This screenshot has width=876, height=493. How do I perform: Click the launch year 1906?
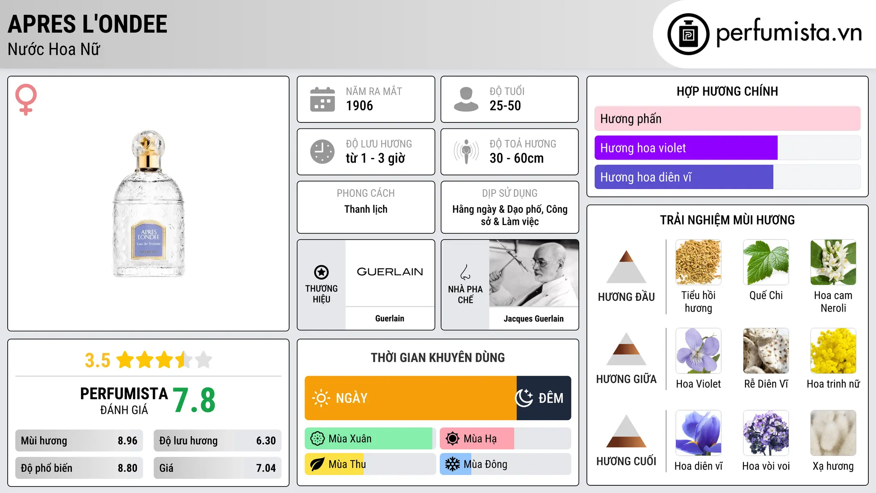click(359, 106)
